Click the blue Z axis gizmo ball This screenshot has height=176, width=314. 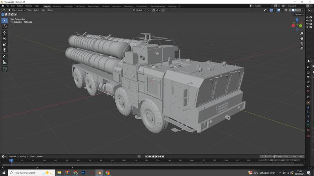(297, 20)
